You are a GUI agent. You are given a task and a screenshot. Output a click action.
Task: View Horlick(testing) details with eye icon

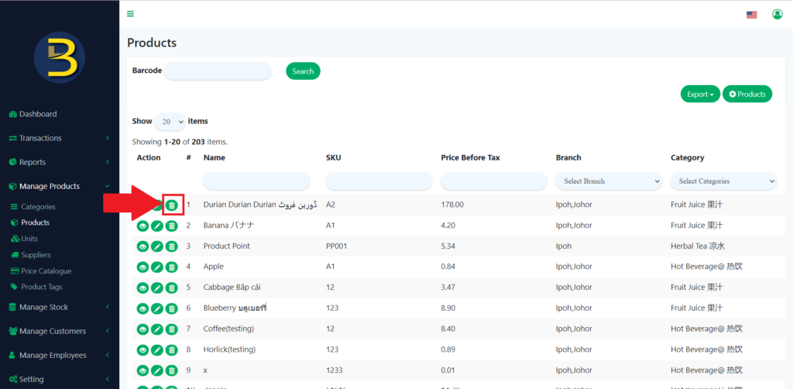pyautogui.click(x=142, y=350)
